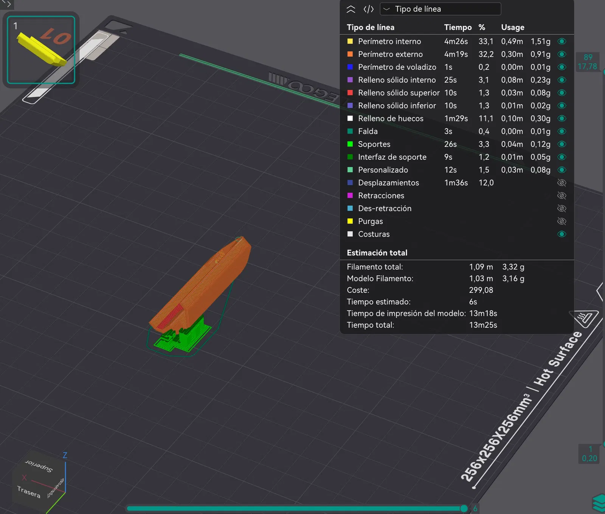Hide Costuras using its eye icon
This screenshot has width=605, height=514.
[562, 234]
